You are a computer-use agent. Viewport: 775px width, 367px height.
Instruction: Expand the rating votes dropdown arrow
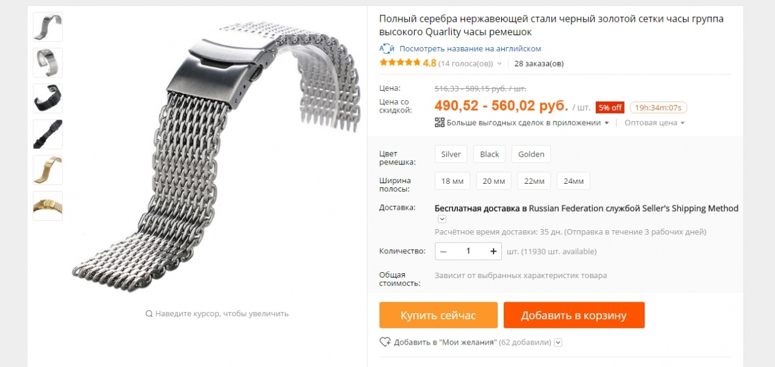coord(500,63)
